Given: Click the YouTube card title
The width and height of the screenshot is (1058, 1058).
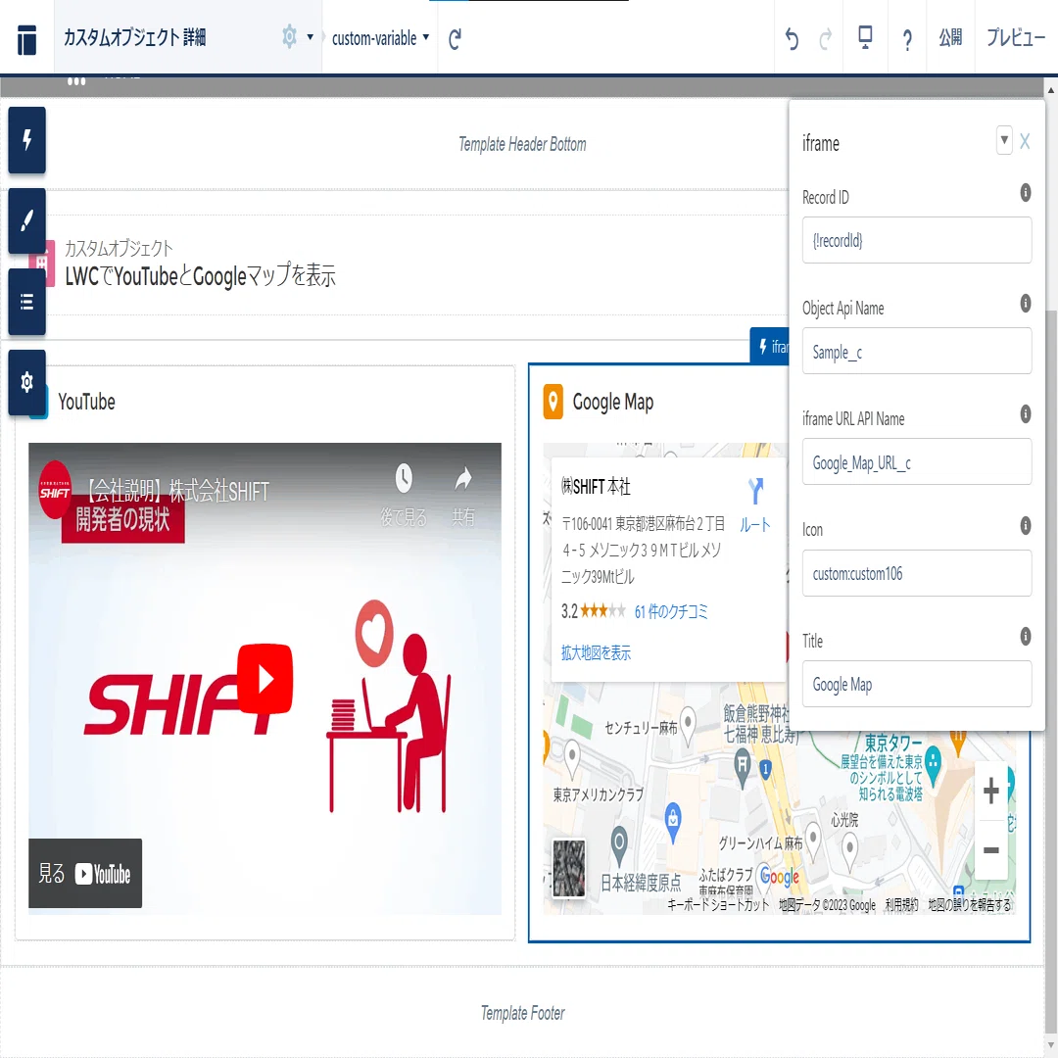Looking at the screenshot, I should tap(86, 402).
